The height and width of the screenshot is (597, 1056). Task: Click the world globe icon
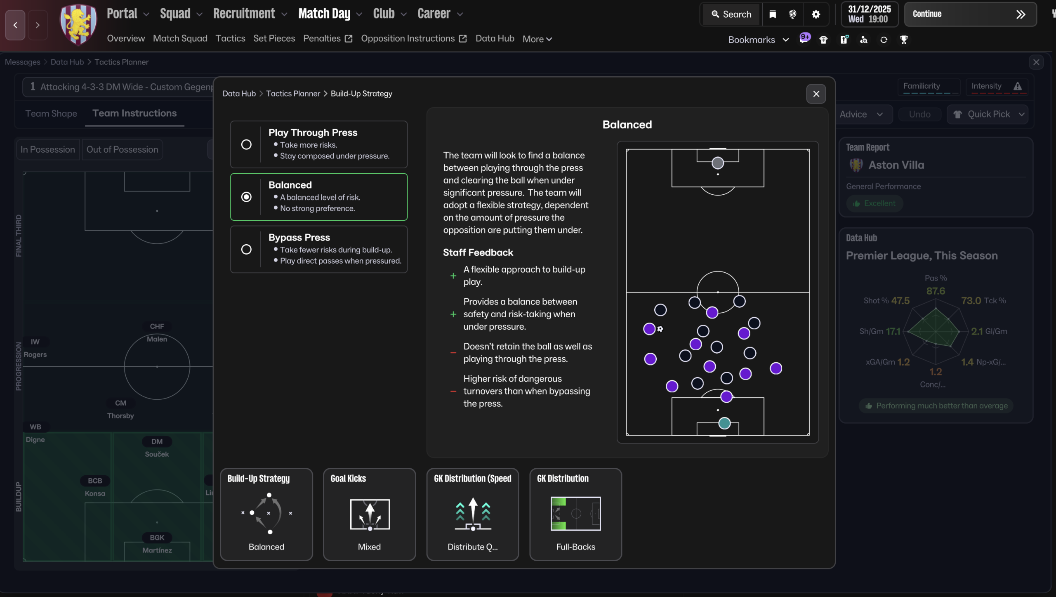[792, 14]
